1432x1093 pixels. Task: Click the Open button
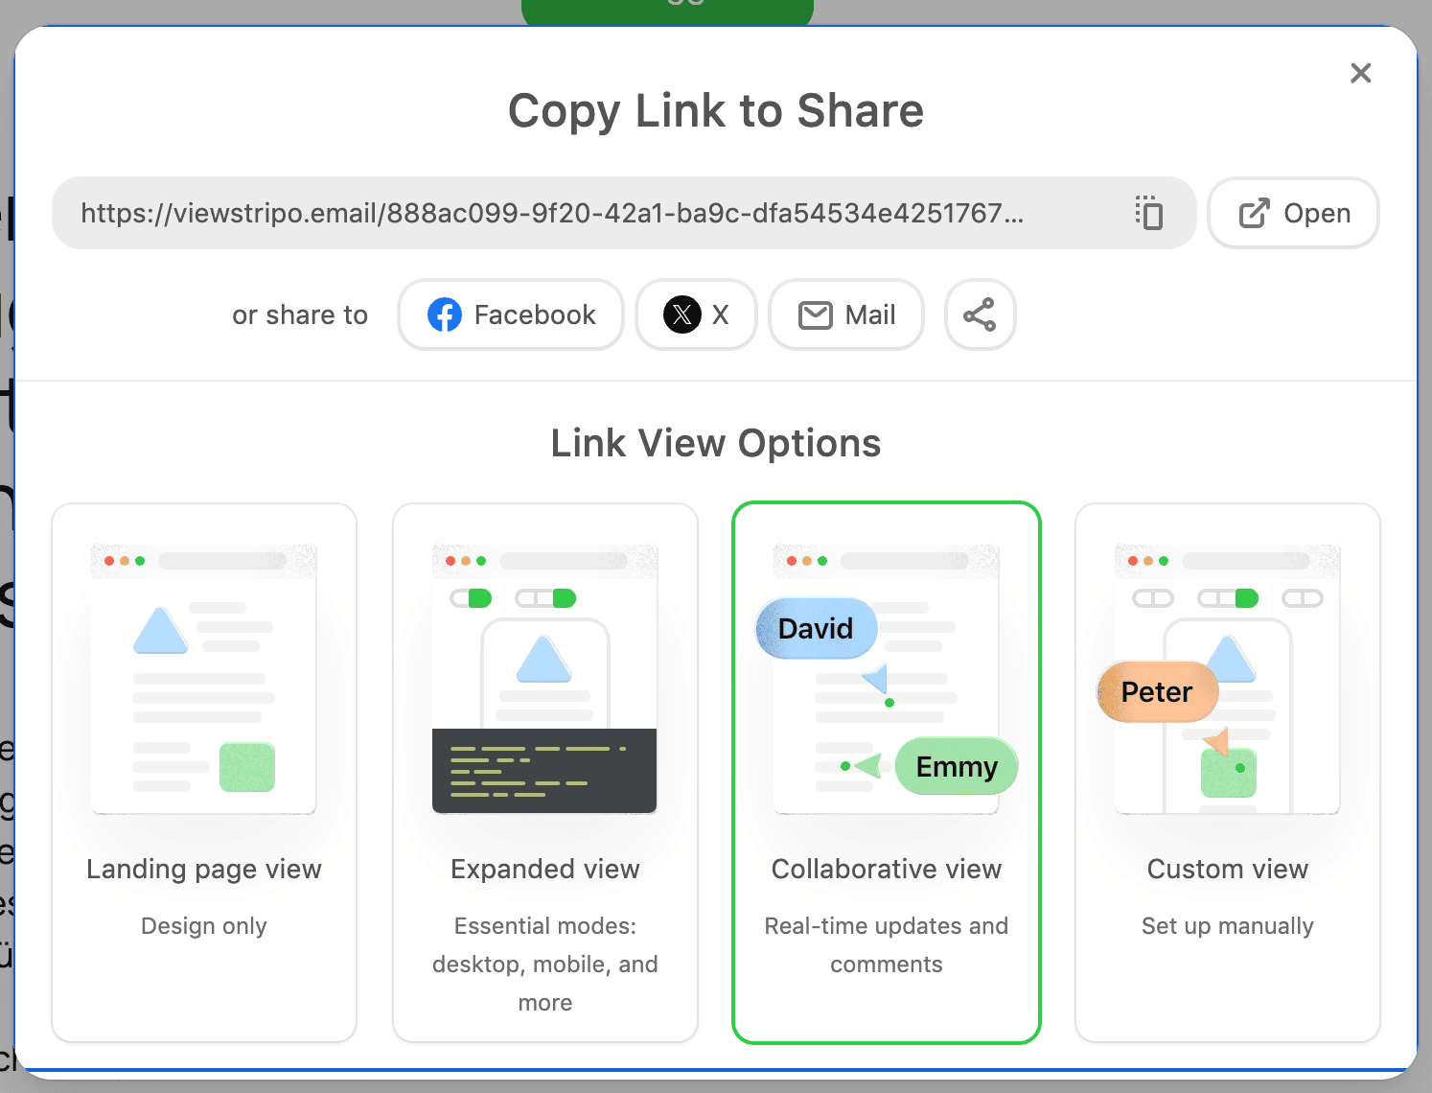coord(1293,213)
